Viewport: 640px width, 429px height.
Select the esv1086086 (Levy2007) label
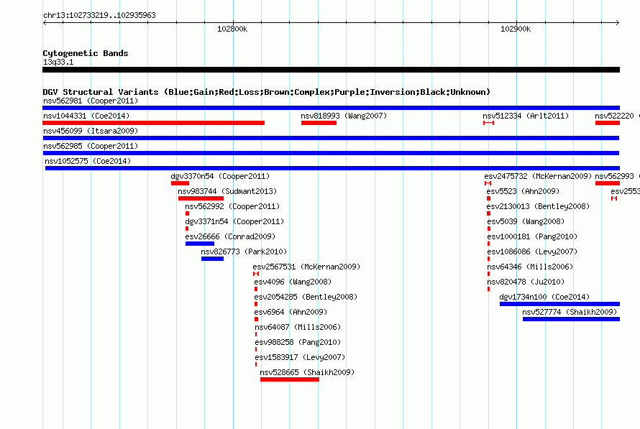tap(532, 252)
